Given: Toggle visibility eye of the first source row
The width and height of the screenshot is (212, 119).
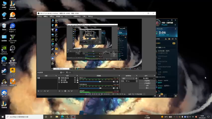Looking at the screenshot, I should pyautogui.click(x=75, y=78).
